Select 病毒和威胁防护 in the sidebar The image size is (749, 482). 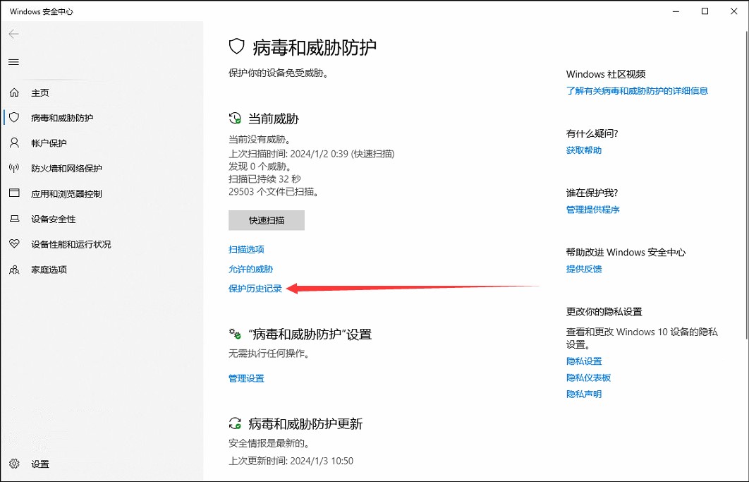(62, 118)
